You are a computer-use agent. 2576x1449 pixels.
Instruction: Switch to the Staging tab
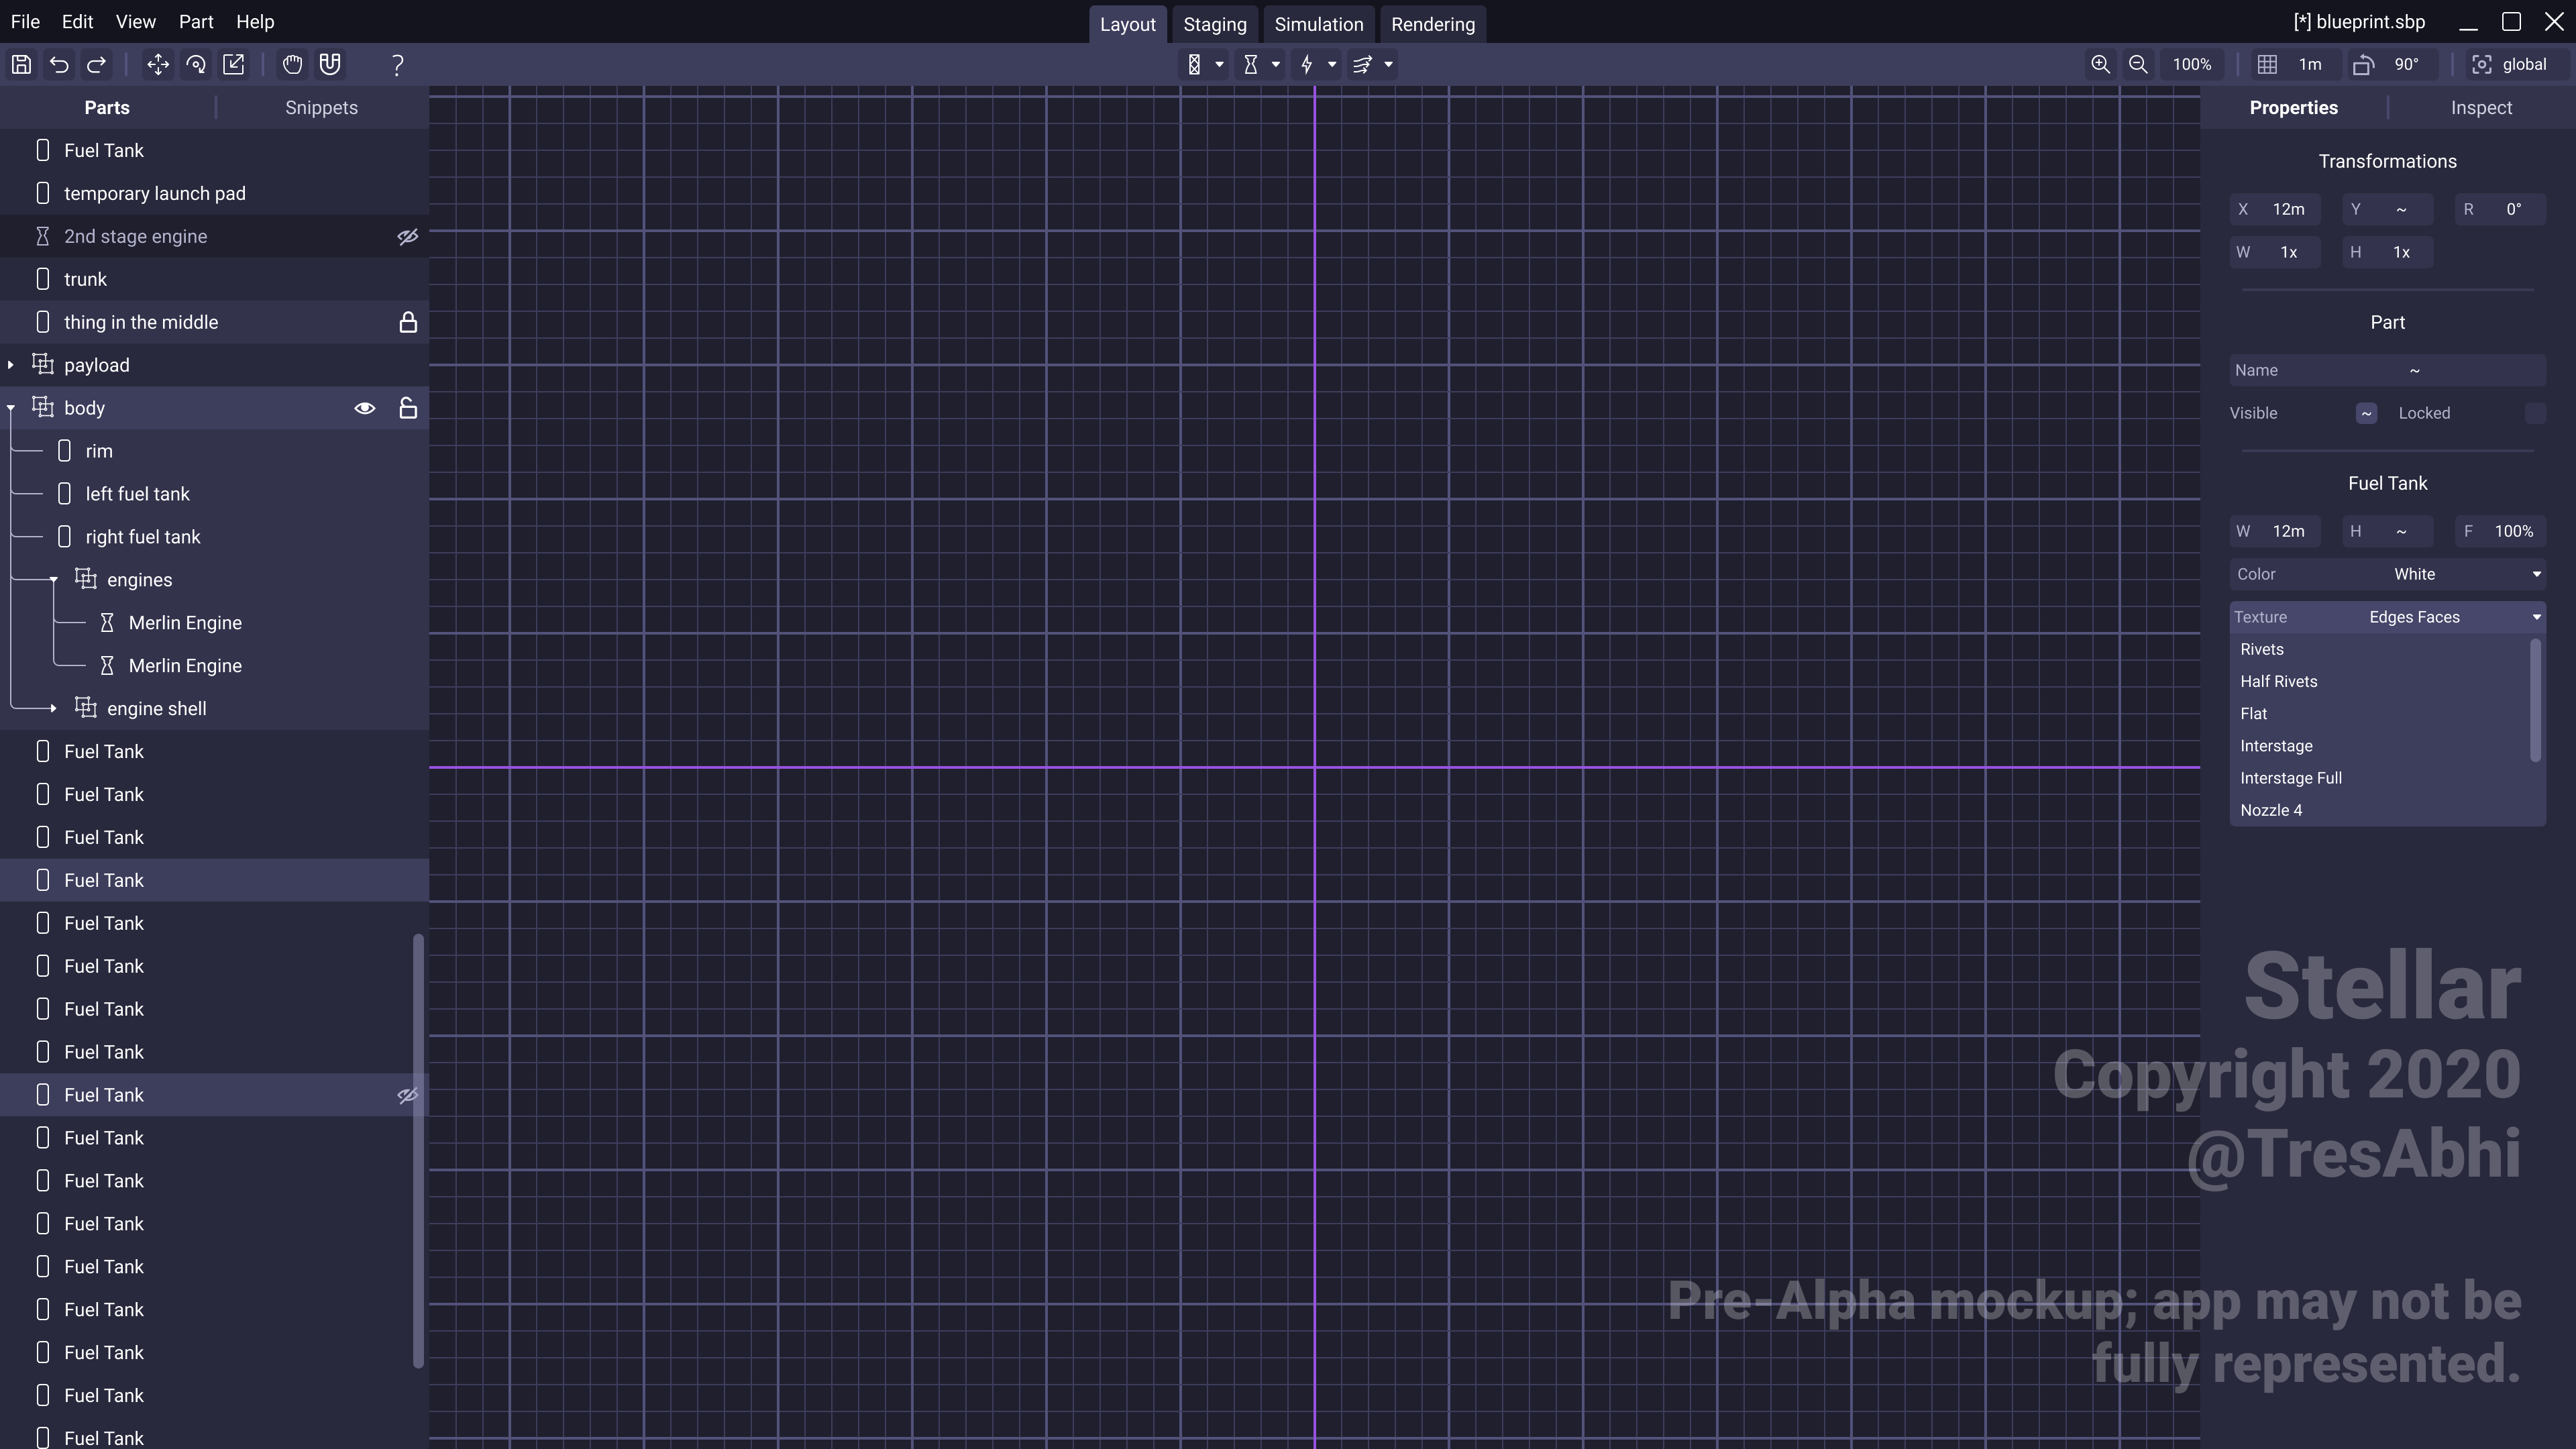point(1214,24)
